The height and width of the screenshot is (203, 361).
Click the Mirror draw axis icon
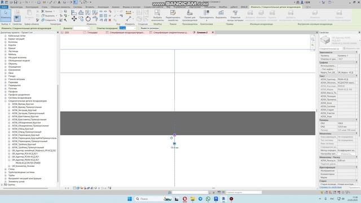click(x=95, y=12)
